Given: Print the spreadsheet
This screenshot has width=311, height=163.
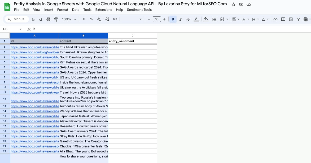Looking at the screenshot, I should click(x=49, y=19).
